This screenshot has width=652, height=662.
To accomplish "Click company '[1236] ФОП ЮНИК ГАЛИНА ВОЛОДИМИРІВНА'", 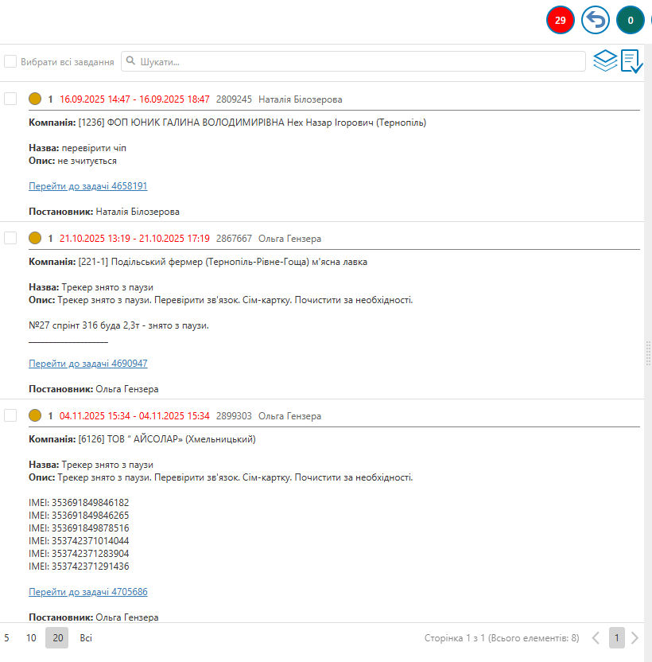I will (x=181, y=123).
